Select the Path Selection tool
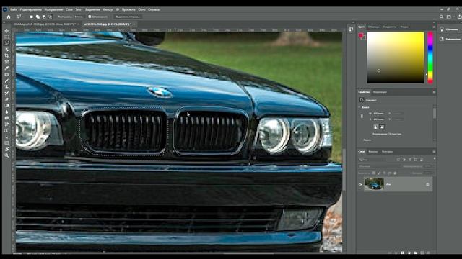462x259 pixels. [x=6, y=137]
